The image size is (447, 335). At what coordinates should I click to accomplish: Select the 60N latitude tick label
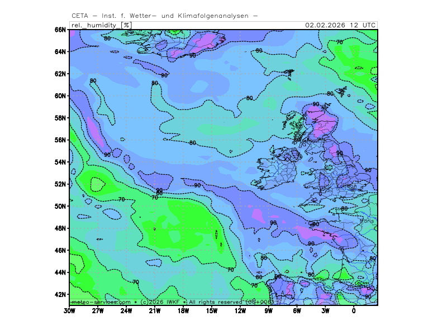60,95
